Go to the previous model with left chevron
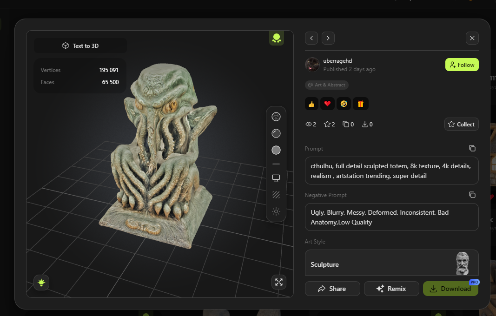 tap(311, 38)
